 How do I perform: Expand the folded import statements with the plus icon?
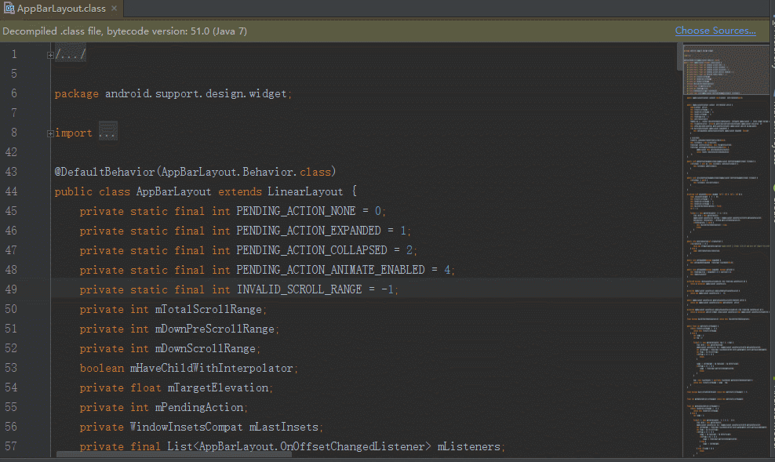click(50, 133)
